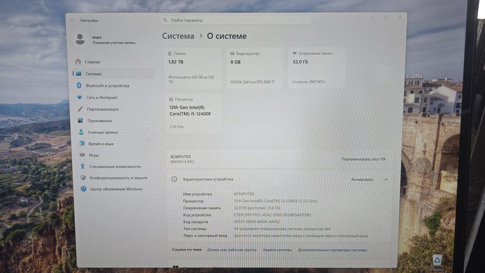Open the Процессор i5-12400F card
This screenshot has height=273, width=485.
click(194, 113)
